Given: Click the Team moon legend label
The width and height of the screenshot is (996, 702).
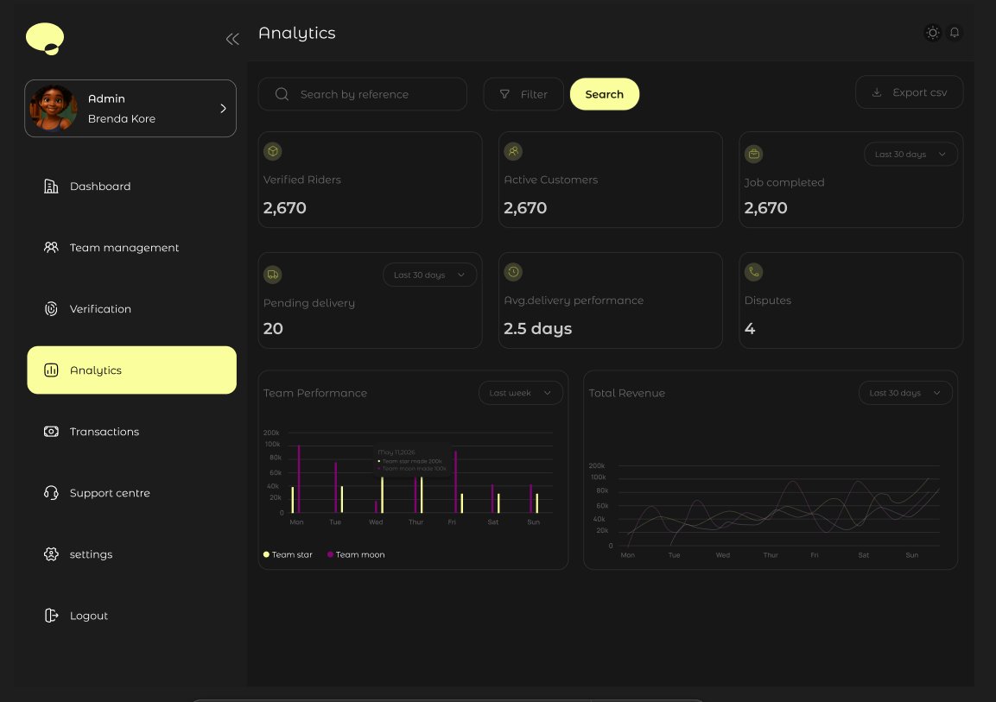Looking at the screenshot, I should 360,554.
